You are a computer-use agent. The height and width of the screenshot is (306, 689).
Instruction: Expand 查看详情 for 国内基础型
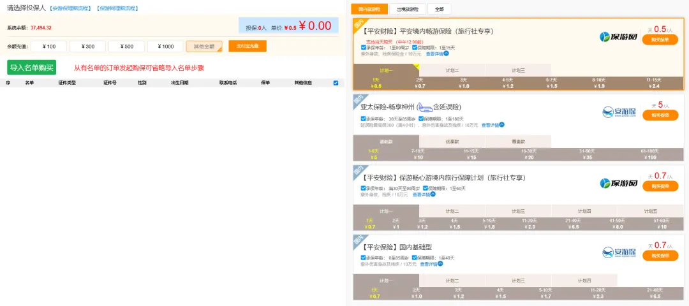(x=431, y=264)
